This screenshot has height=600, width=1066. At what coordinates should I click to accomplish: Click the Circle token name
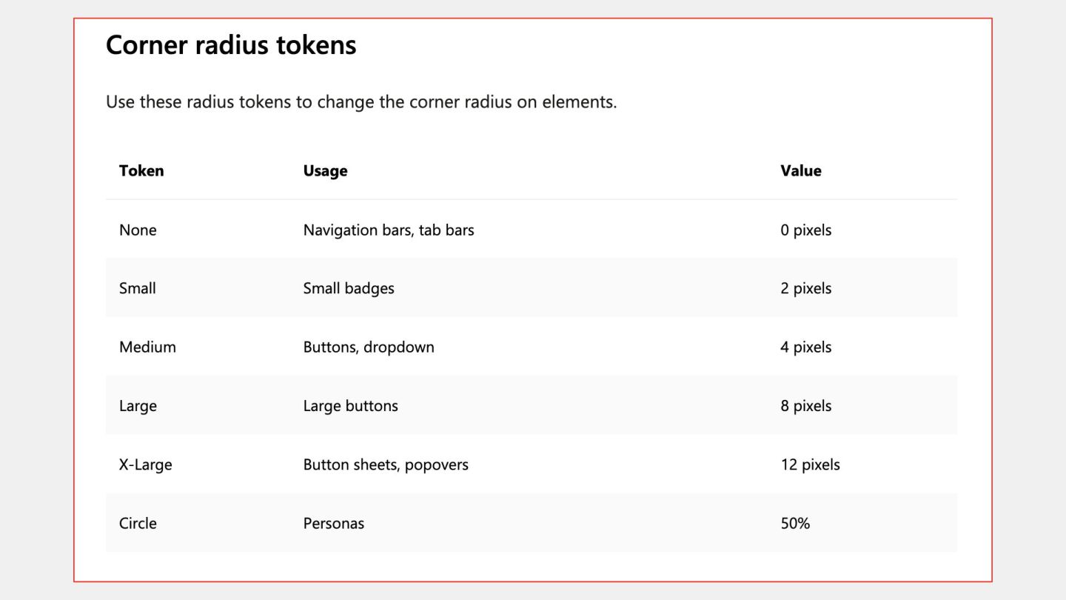(x=138, y=523)
